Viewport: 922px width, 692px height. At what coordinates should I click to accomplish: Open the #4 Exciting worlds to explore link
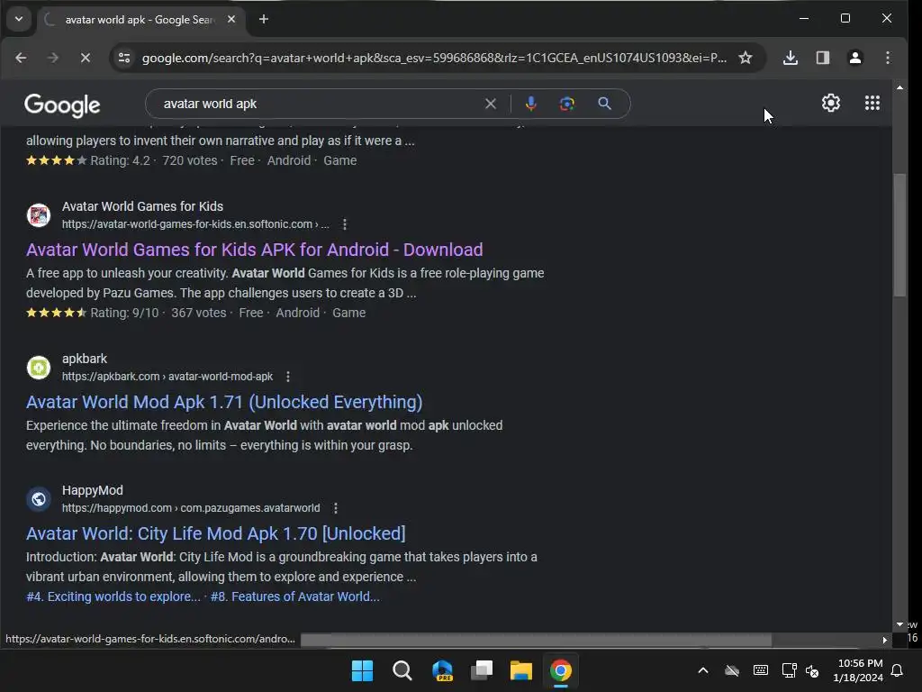click(x=113, y=596)
